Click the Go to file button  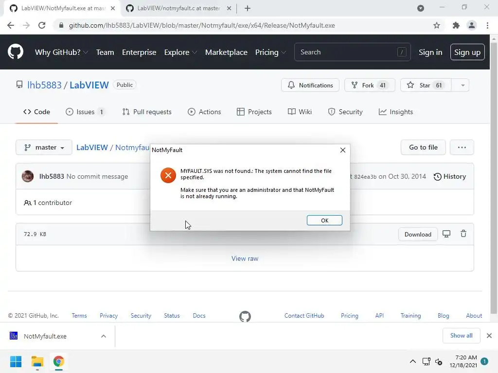(423, 148)
